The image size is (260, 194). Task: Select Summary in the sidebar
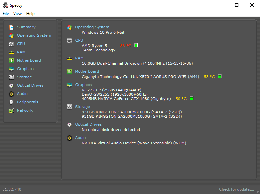pyautogui.click(x=26, y=27)
